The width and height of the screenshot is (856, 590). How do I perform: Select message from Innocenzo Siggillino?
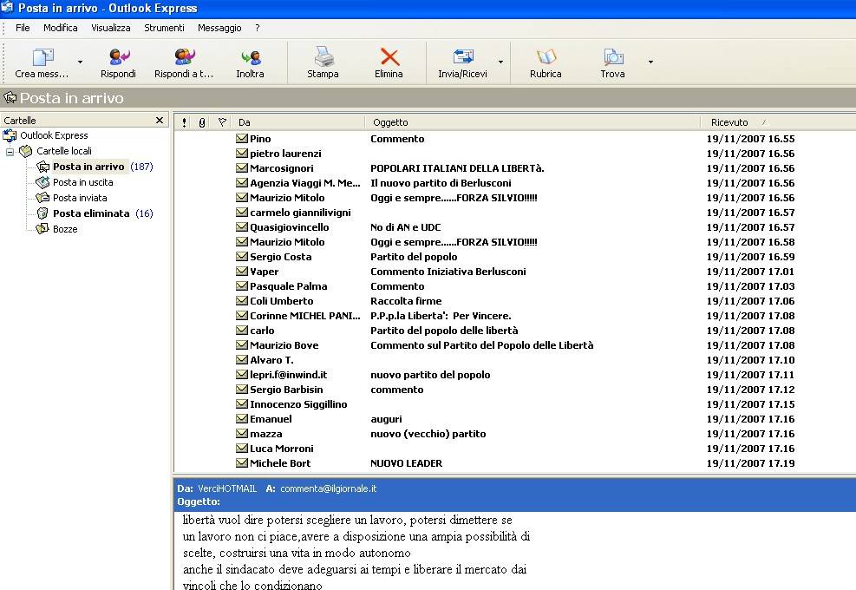[x=515, y=404]
